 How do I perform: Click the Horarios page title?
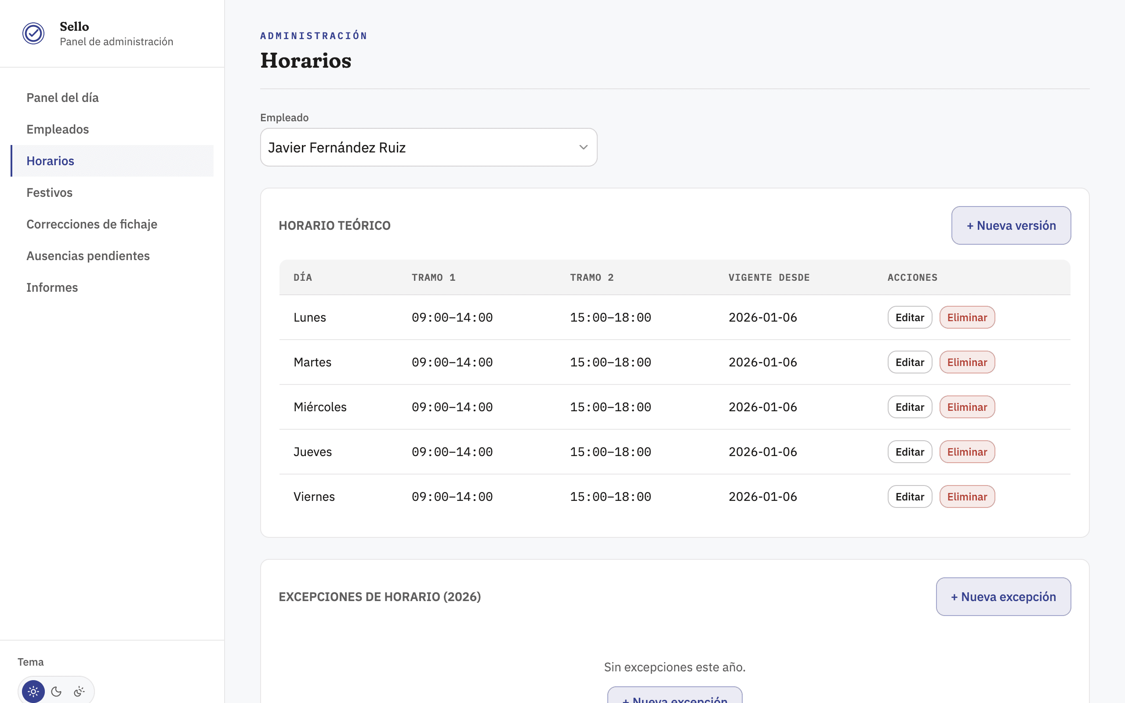[x=305, y=61]
